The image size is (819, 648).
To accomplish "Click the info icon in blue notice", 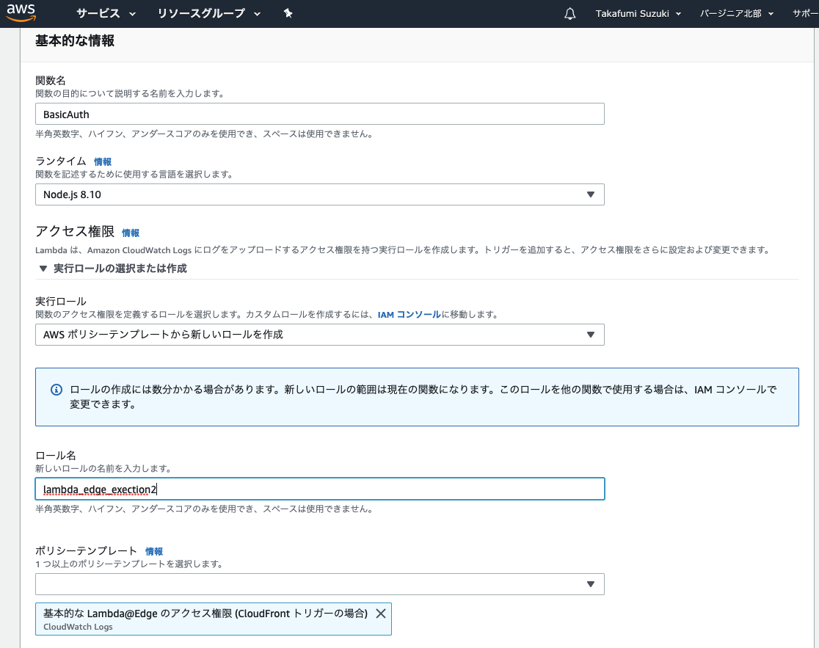I will (x=56, y=390).
